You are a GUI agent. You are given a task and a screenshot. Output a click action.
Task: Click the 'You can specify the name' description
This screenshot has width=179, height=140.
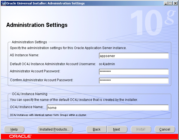pyautogui.click(x=74, y=100)
